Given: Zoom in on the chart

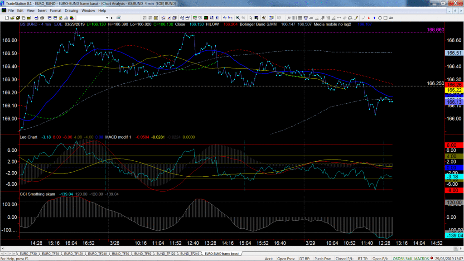Looking at the screenshot, I should pyautogui.click(x=238, y=18).
